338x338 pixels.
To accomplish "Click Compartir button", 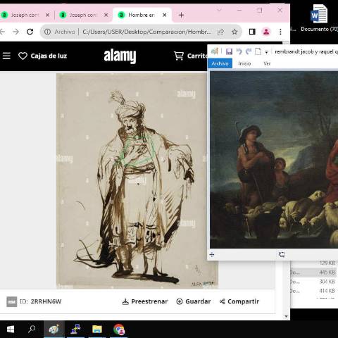I will pyautogui.click(x=239, y=301).
